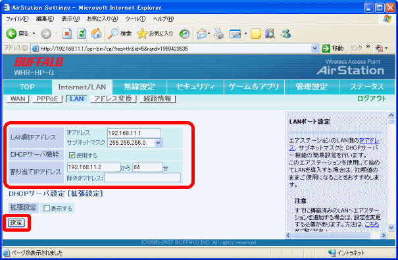
Task: Select the WAN sub-tab
Action: pyautogui.click(x=18, y=99)
